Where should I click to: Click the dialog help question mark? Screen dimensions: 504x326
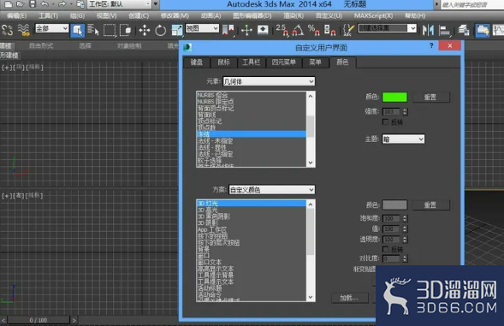[x=431, y=46]
